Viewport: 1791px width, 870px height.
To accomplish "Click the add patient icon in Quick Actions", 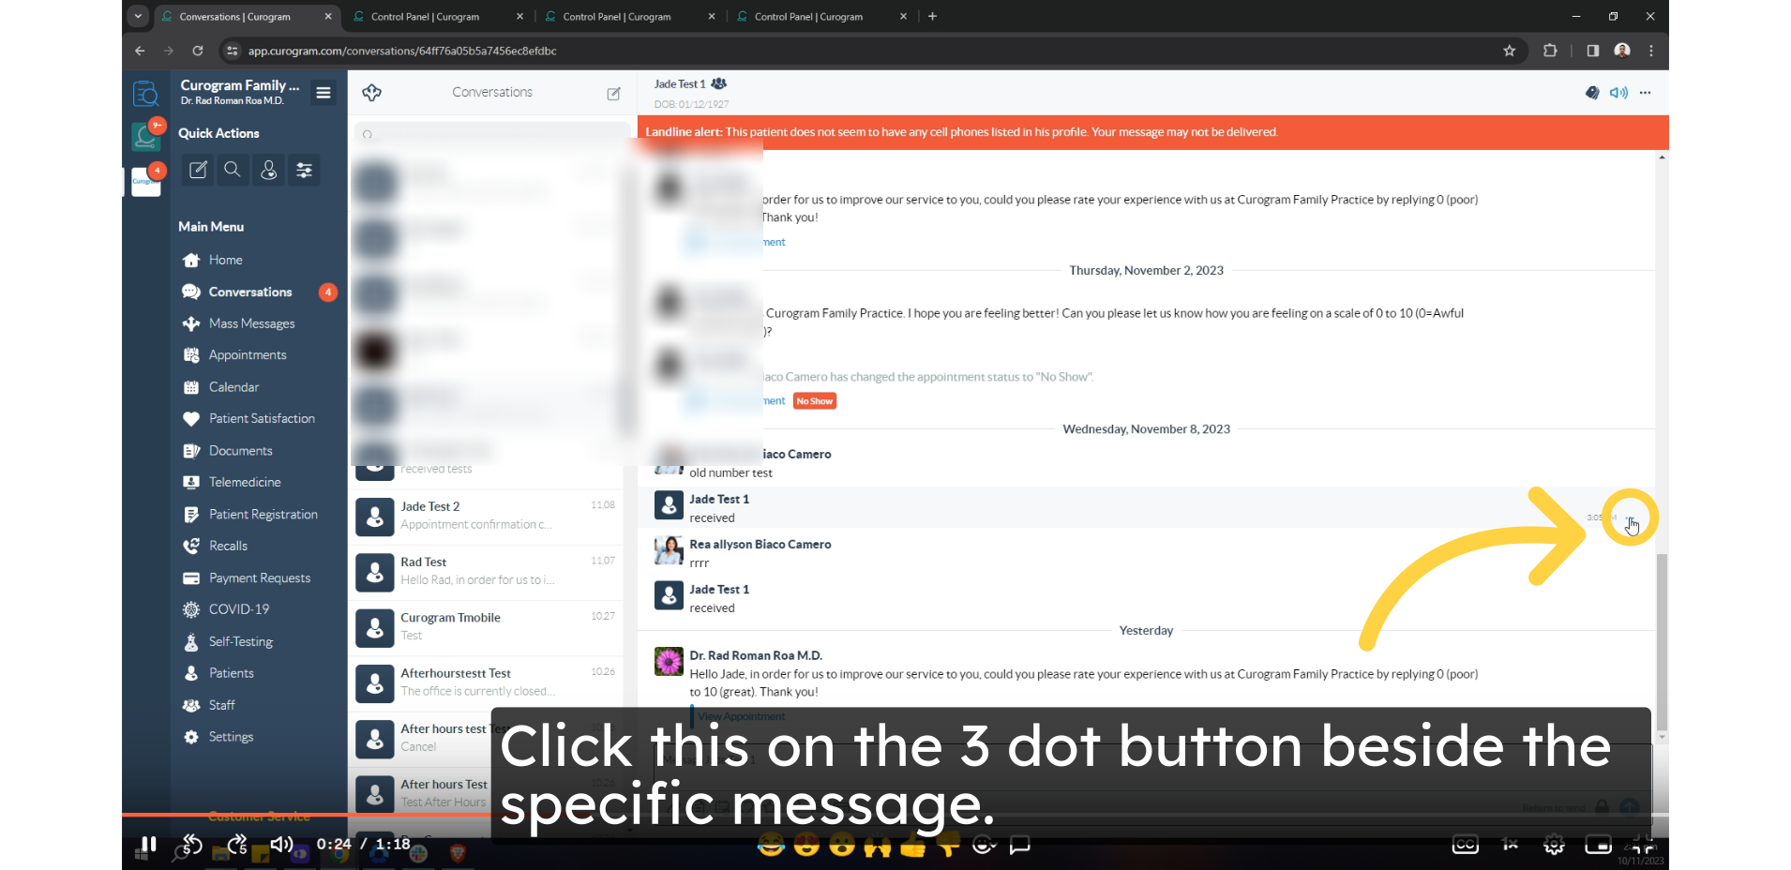I will pos(268,170).
